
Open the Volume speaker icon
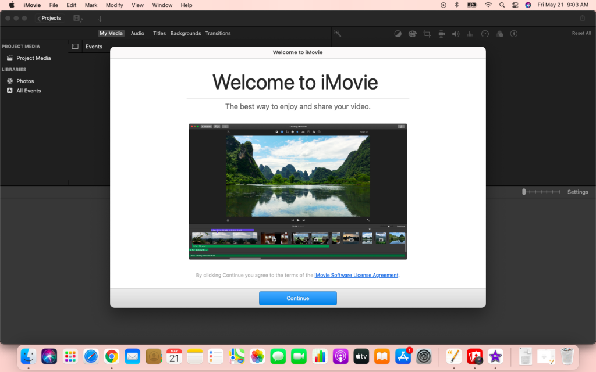(x=456, y=34)
